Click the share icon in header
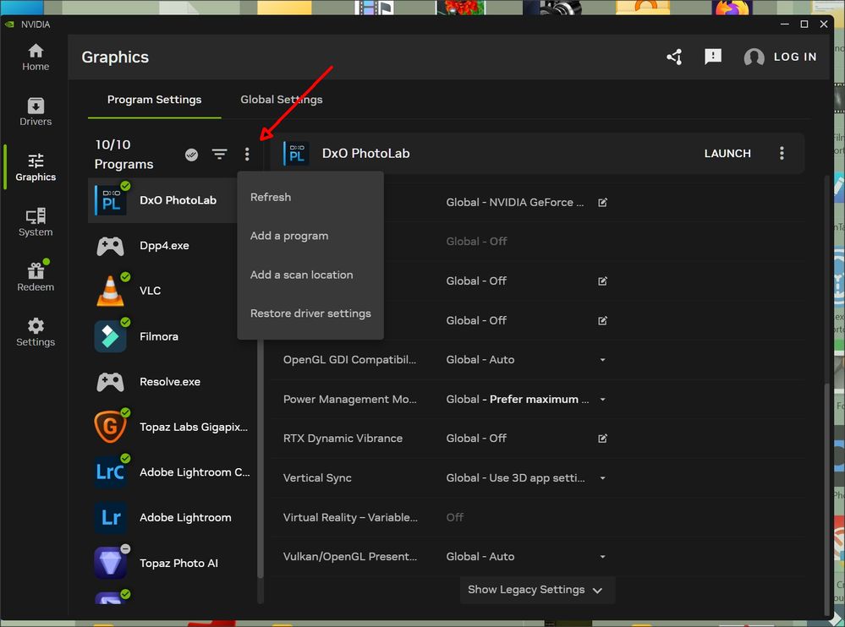Screen dimensions: 845x627 point(674,57)
